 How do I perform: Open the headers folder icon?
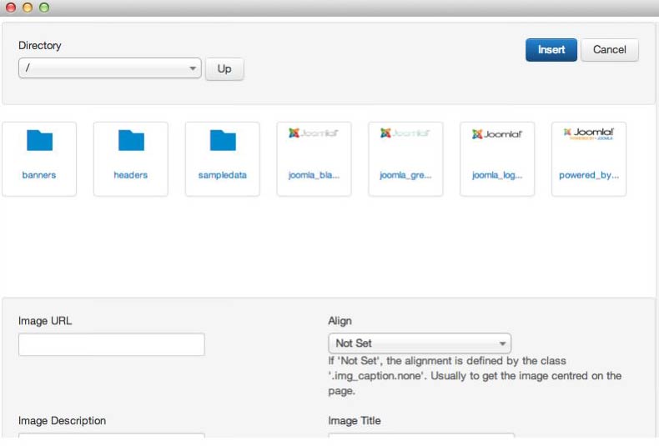131,140
